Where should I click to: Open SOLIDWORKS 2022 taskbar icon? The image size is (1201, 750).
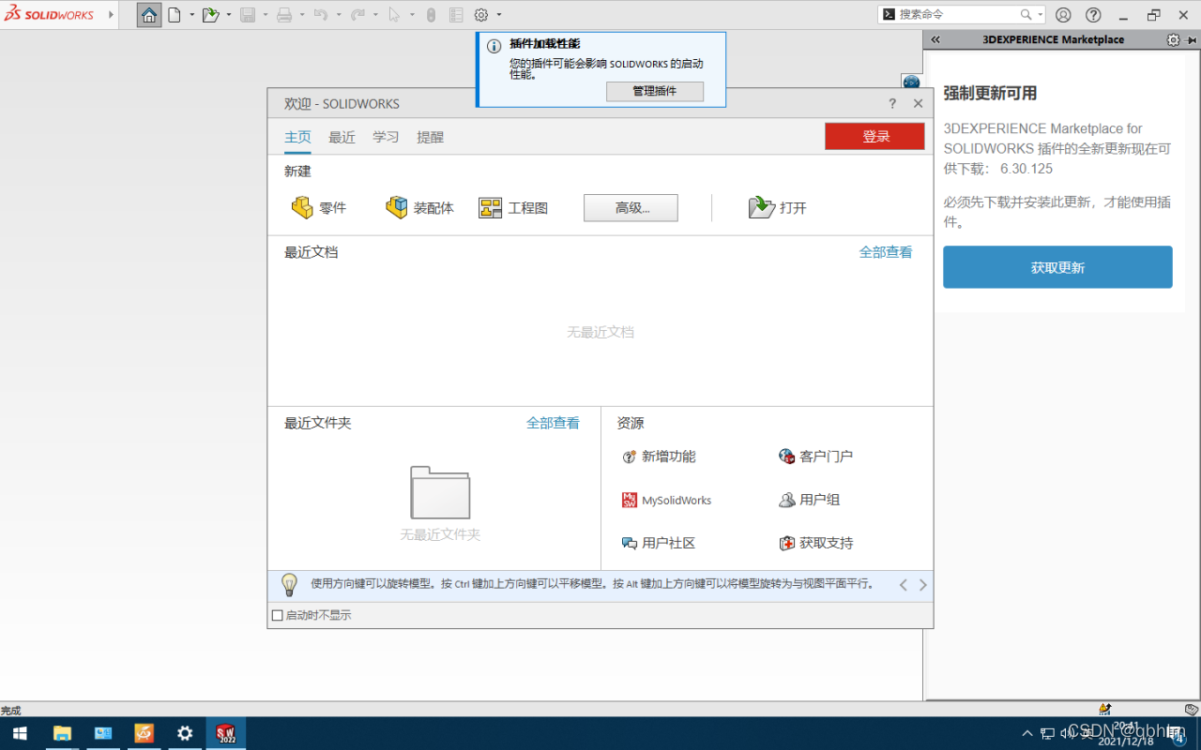[225, 733]
